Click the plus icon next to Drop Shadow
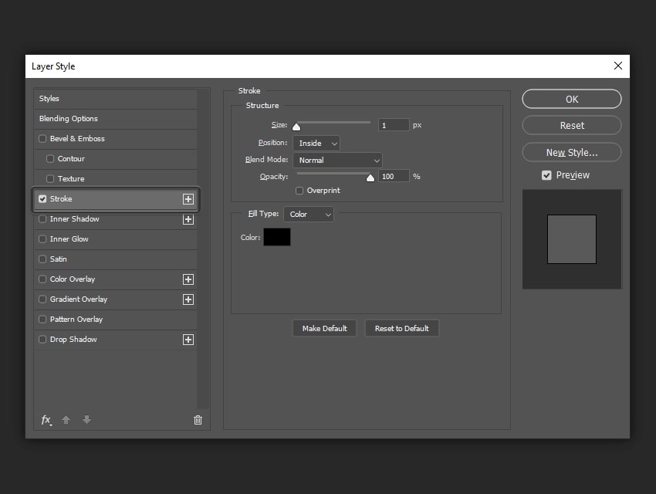Viewport: 656px width, 494px height. pyautogui.click(x=188, y=339)
